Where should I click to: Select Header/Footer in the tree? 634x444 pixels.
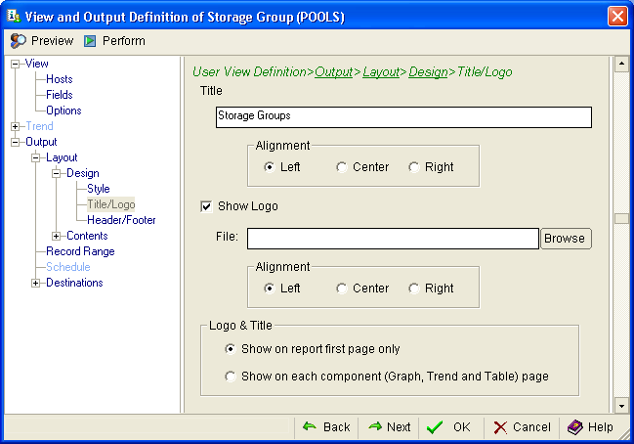(x=121, y=220)
